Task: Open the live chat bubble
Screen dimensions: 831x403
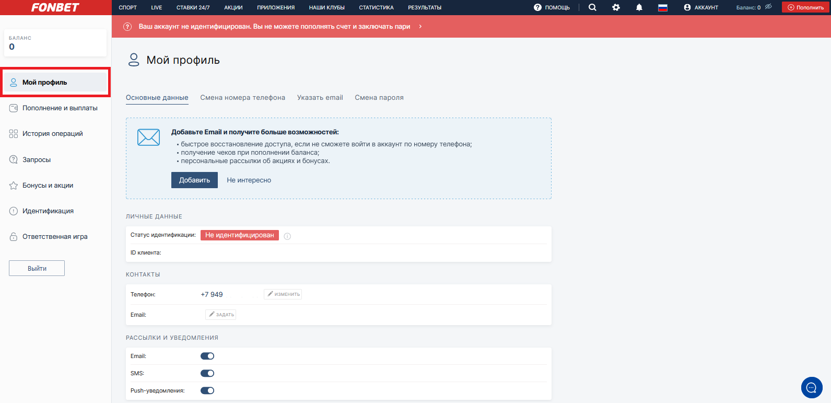Action: pos(812,387)
